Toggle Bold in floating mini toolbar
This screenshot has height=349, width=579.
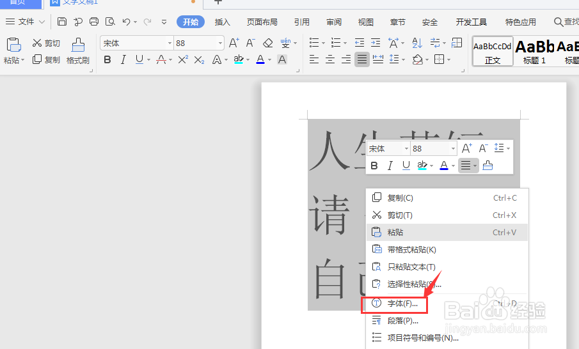374,166
